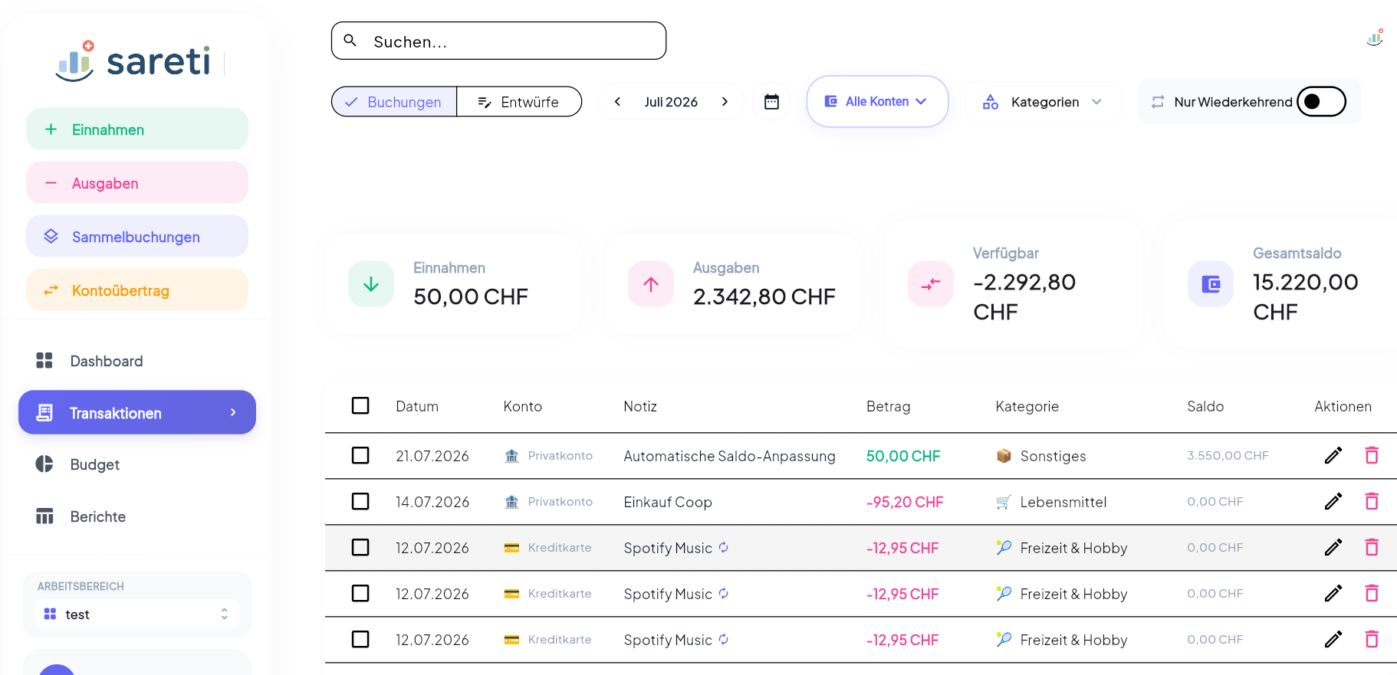Open the Kategorien dropdown

pos(1044,102)
